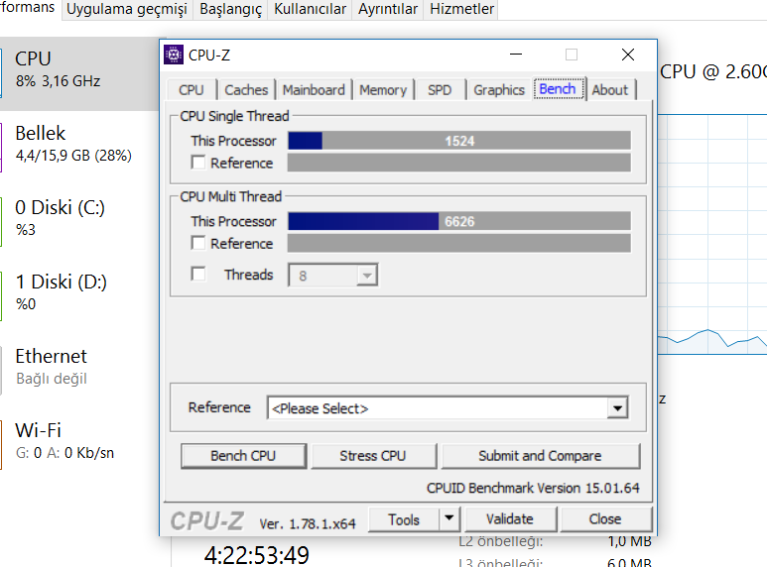The height and width of the screenshot is (567, 767).
Task: Open the Threads count dropdown showing 8
Action: click(332, 276)
